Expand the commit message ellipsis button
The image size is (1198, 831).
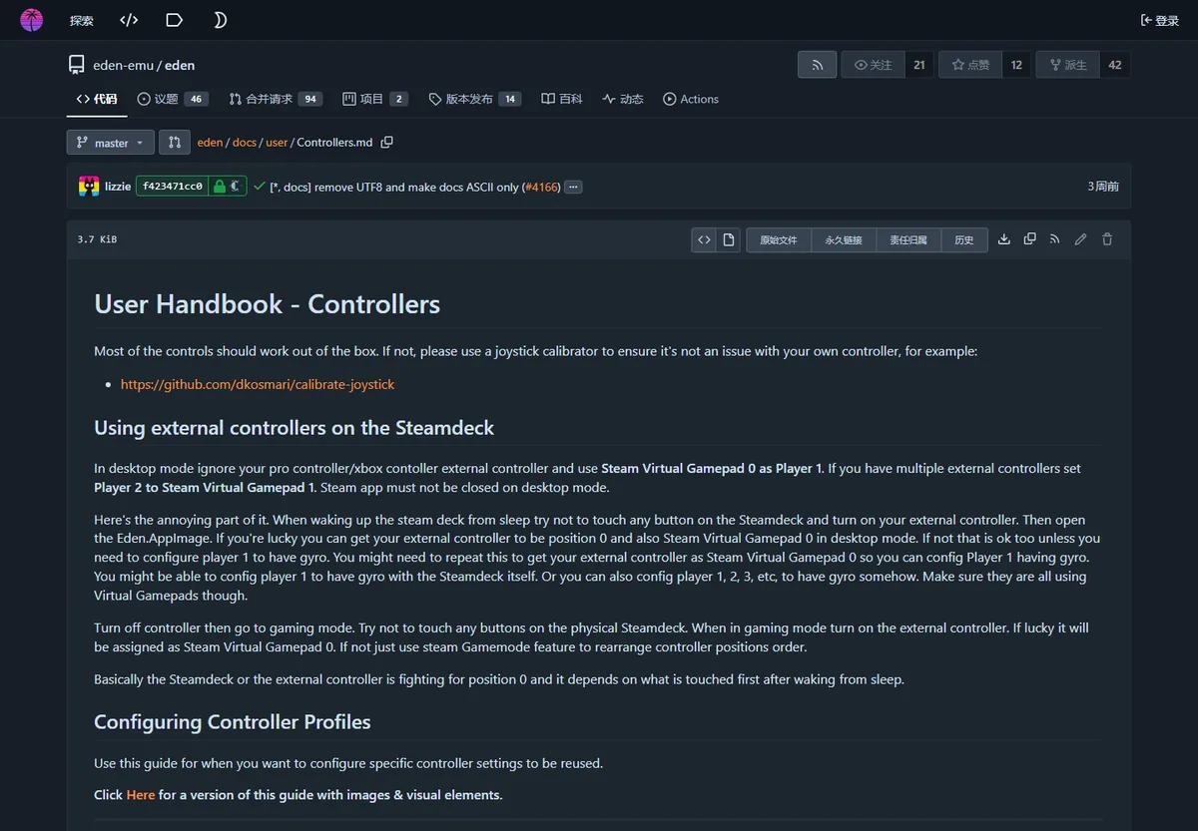coord(573,187)
